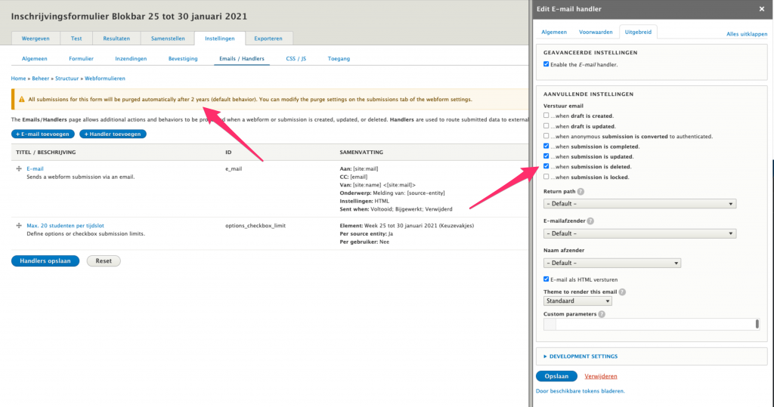Expand the Development Settings section

click(583, 356)
